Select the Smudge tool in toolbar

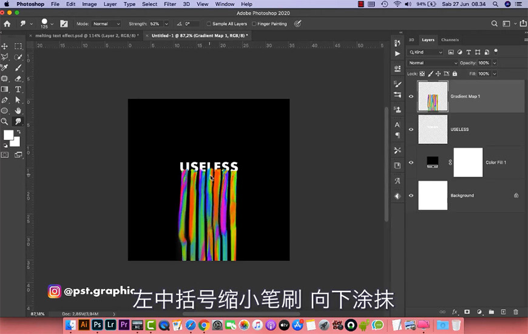[18, 121]
